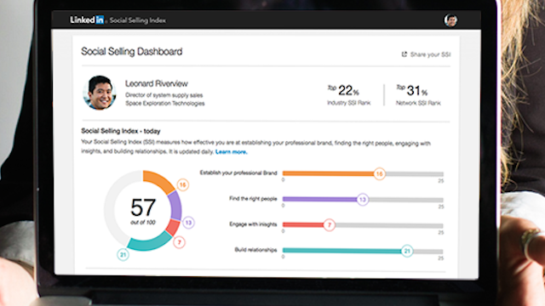Click the red donut chart segment
The image size is (545, 306).
point(172,227)
